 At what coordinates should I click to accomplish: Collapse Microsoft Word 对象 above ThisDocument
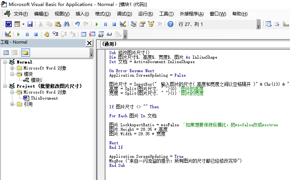pyautogui.click(x=12, y=92)
